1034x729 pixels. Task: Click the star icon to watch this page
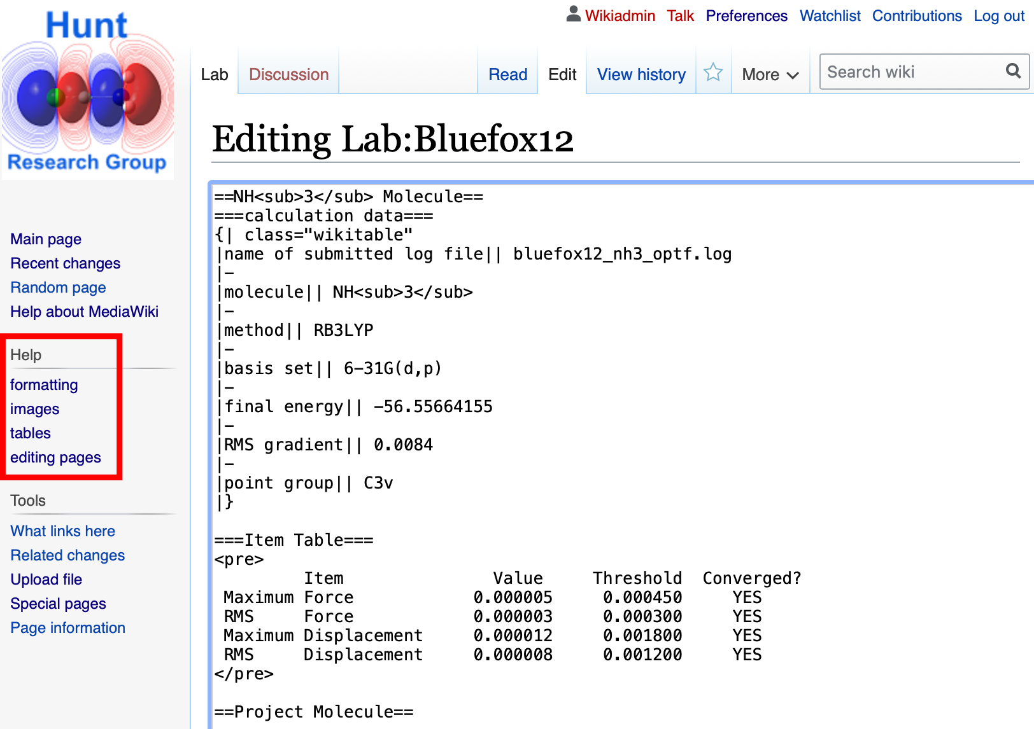(x=713, y=72)
